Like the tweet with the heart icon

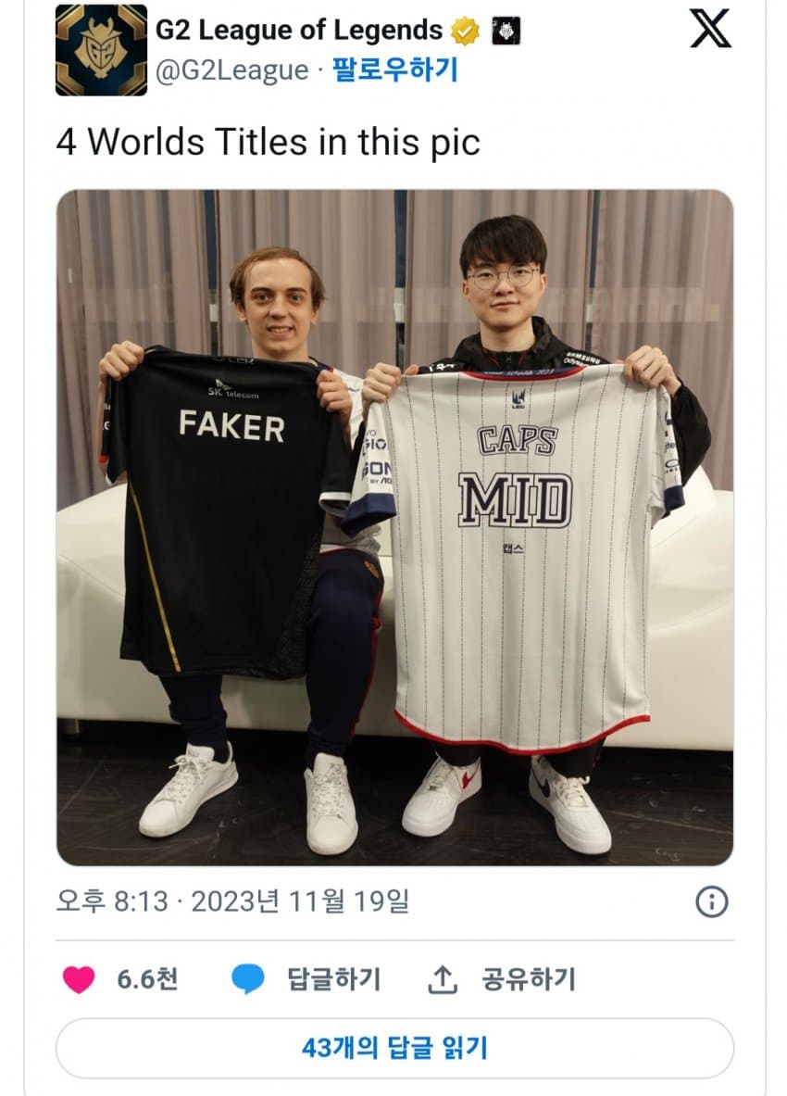point(79,979)
